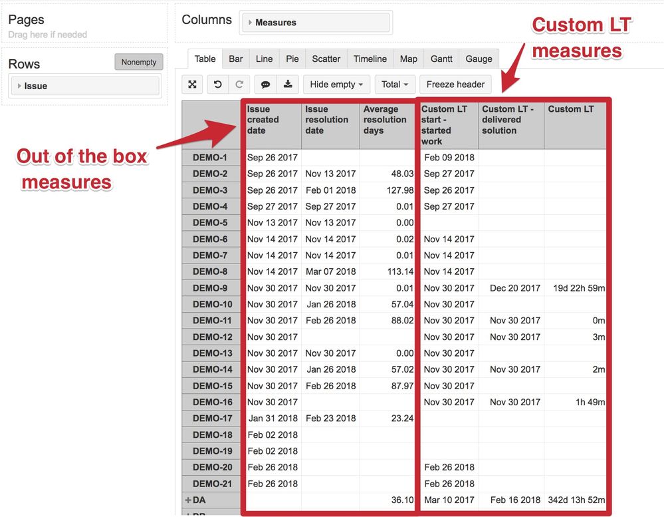This screenshot has height=517, width=664.
Task: Select the DEMO-13 row header
Action: coord(211,353)
